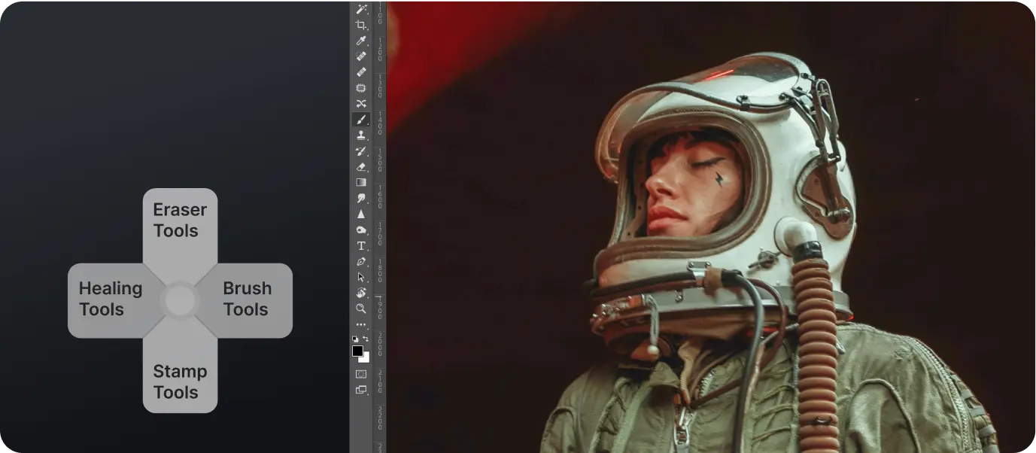The image size is (1036, 453).
Task: Activate the Zoom magnifier tool
Action: click(361, 309)
